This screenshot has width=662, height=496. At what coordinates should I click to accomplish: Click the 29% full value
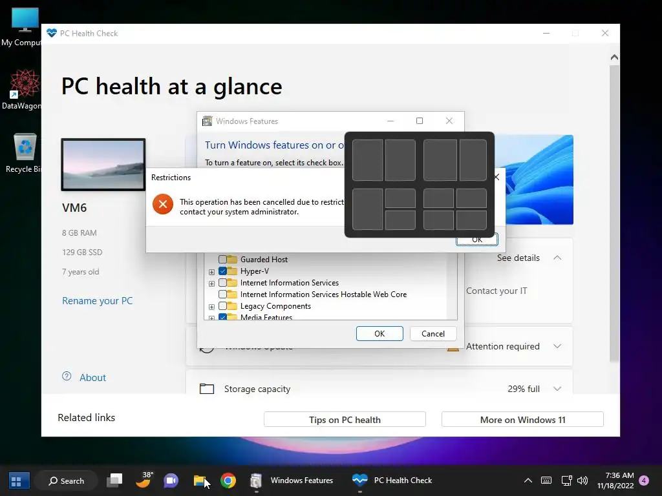524,389
